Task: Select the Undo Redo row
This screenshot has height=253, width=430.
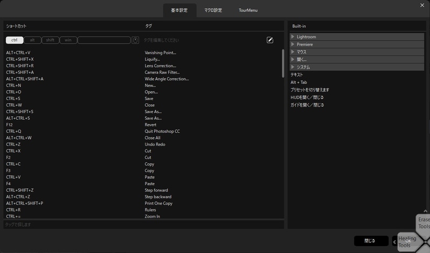Action: 142,144
